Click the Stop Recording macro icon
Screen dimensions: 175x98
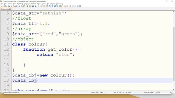click(73, 6)
